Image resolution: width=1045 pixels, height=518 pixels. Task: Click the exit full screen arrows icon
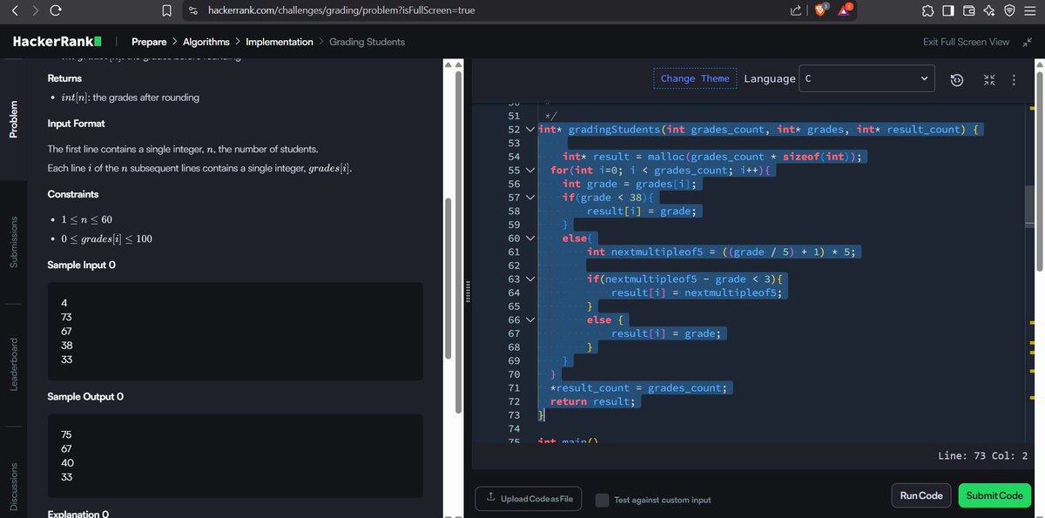[x=1028, y=42]
